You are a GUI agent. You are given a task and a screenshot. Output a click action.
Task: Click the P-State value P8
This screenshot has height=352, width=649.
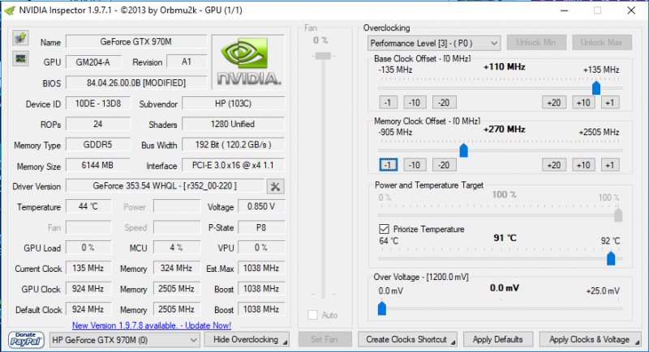pos(261,227)
